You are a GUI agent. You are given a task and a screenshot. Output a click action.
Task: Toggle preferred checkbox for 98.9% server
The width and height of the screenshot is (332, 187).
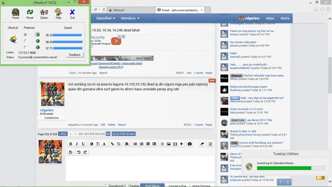pyautogui.click(x=25, y=41)
